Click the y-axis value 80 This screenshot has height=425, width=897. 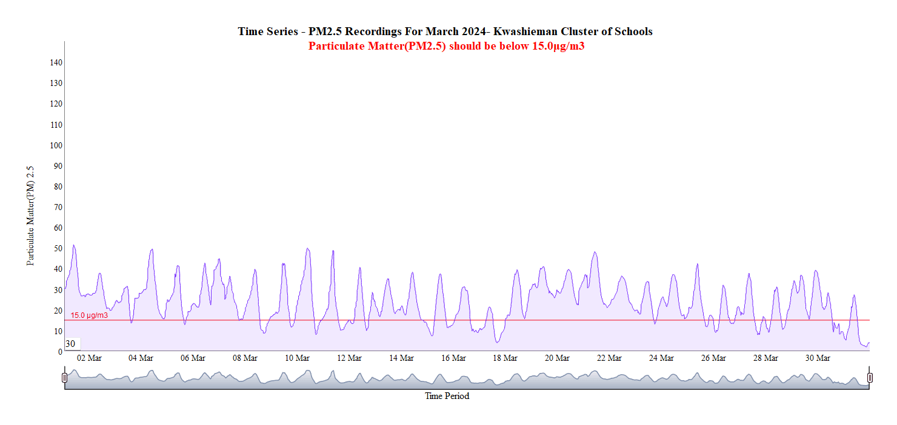[58, 186]
